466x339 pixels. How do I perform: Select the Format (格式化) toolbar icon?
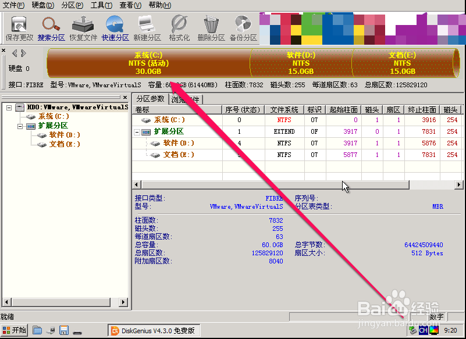(x=179, y=28)
